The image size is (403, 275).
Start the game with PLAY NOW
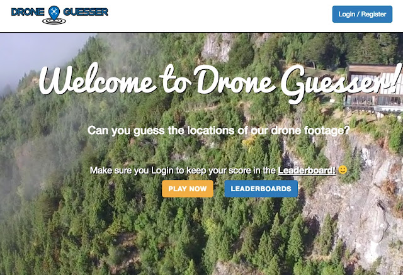pos(188,189)
